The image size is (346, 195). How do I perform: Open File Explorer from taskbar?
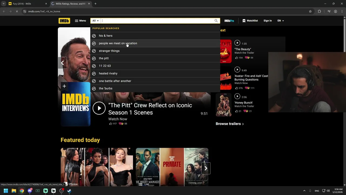click(14, 191)
